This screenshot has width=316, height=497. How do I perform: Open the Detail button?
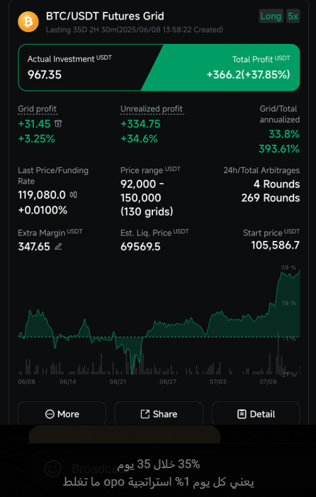pyautogui.click(x=256, y=414)
